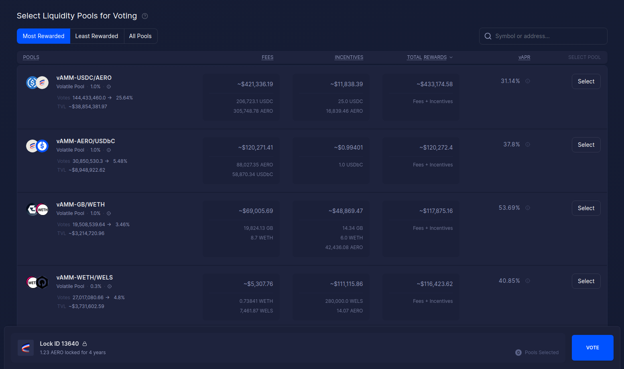The height and width of the screenshot is (369, 624).
Task: Click the WETH/WELS token pair logos
Action: point(37,282)
